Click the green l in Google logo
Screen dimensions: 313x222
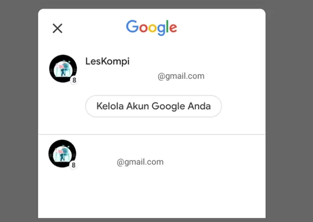(167, 26)
